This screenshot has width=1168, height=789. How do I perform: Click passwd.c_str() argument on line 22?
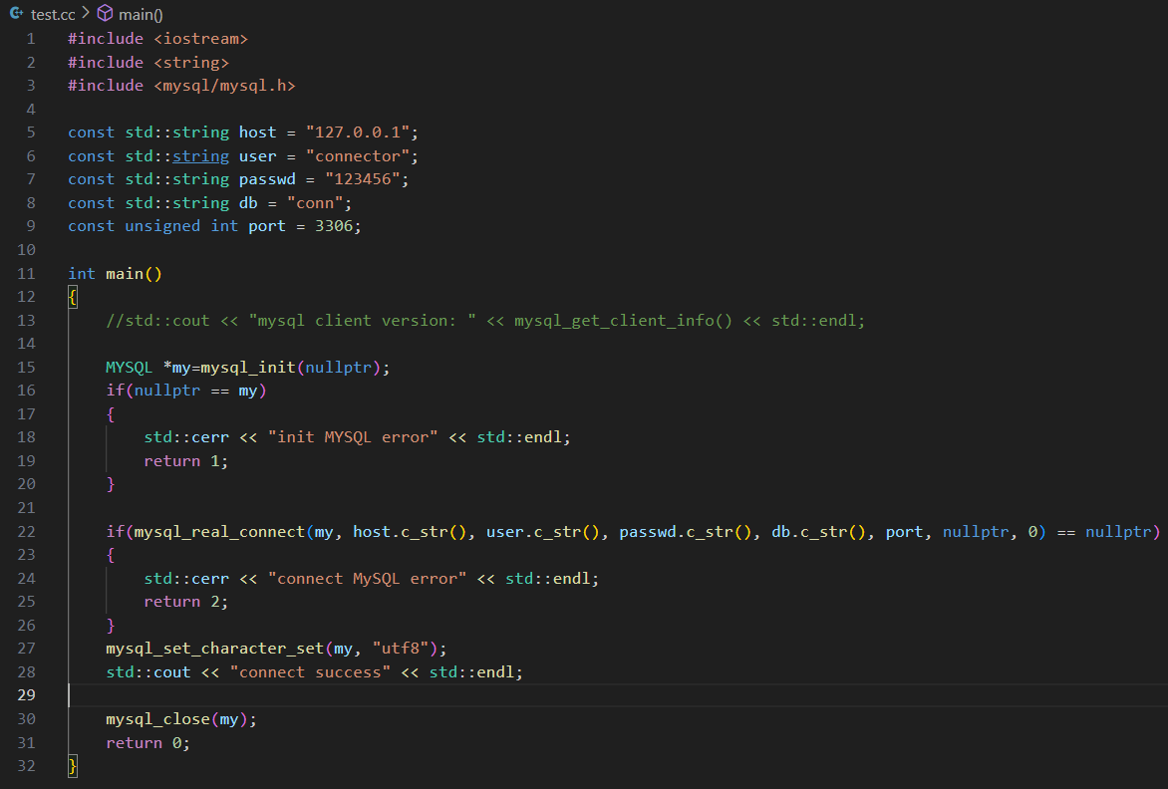click(x=686, y=532)
